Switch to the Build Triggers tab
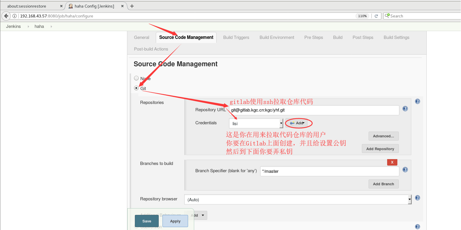This screenshot has height=230, width=461. (236, 37)
